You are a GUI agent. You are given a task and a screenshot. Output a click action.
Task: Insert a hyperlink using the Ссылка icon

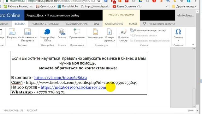pyautogui.click(x=62, y=34)
